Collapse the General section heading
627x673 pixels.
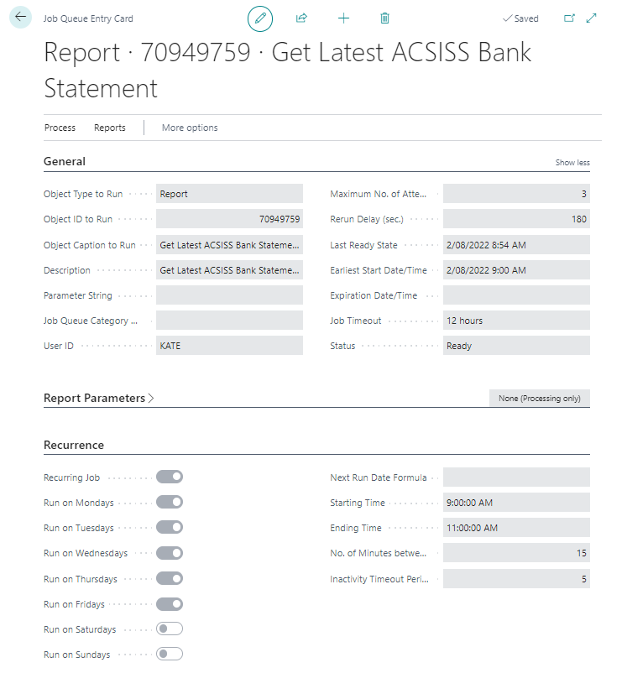(65, 161)
